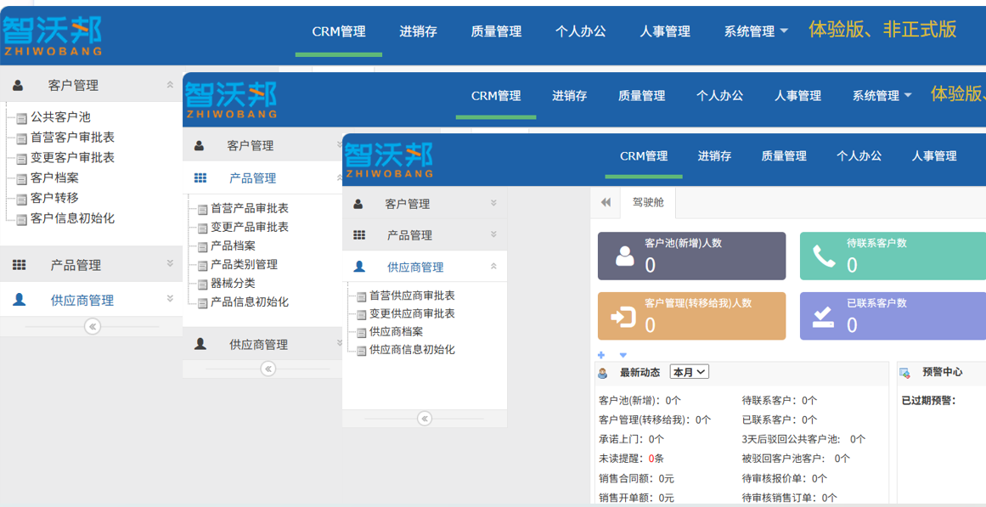This screenshot has height=507, width=986.
Task: Open 变更客户审批表 in the 客户管理 tree
Action: (x=72, y=157)
